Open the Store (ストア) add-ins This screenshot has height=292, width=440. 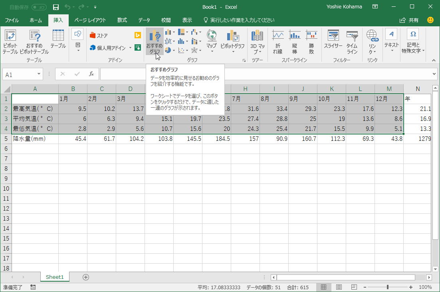pos(99,36)
